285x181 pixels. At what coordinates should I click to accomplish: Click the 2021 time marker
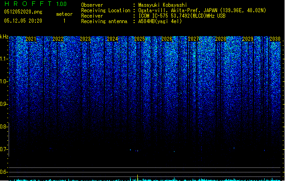(31, 39)
